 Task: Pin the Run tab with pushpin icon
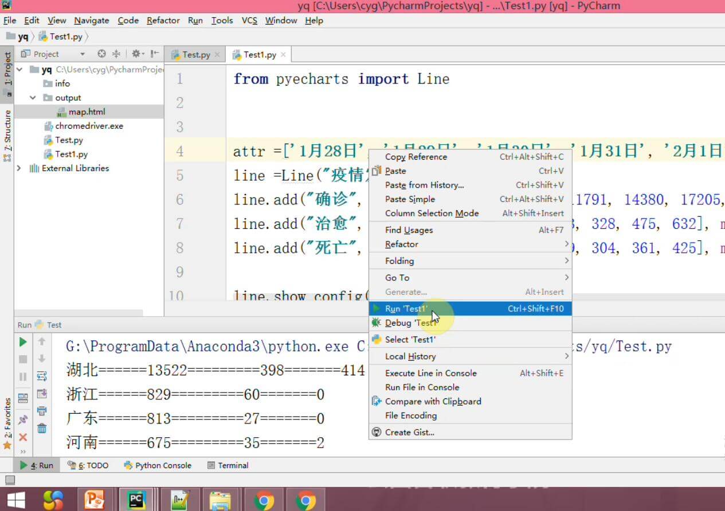(23, 419)
